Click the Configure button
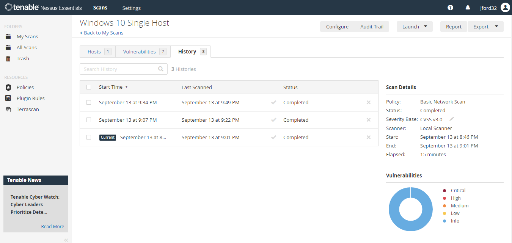512x243 pixels. (x=337, y=27)
